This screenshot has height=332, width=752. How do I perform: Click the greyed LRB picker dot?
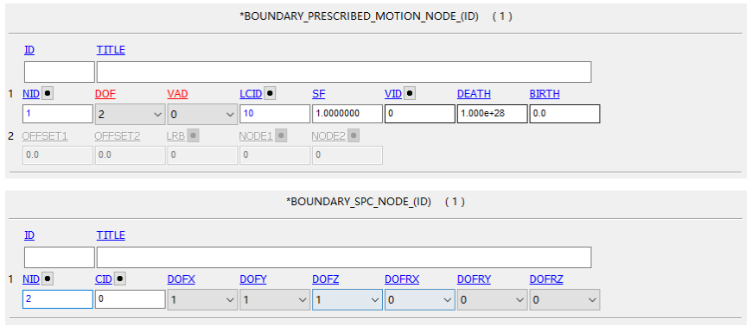(x=193, y=136)
